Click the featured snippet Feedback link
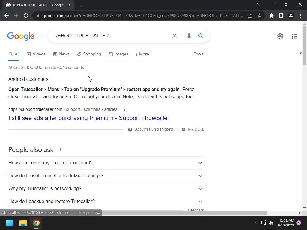The width and height of the screenshot is (307, 230). point(193,130)
